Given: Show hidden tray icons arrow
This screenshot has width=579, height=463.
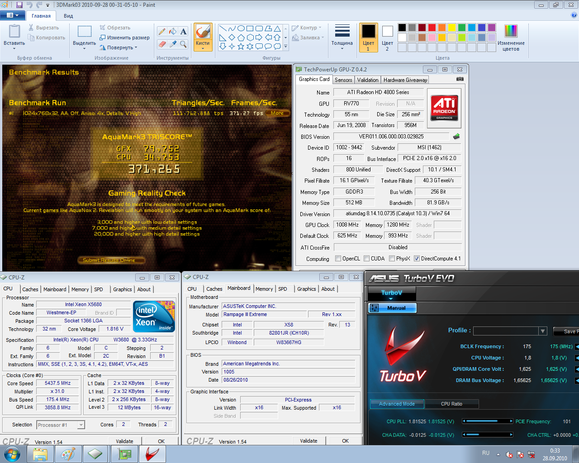Looking at the screenshot, I should [x=498, y=454].
